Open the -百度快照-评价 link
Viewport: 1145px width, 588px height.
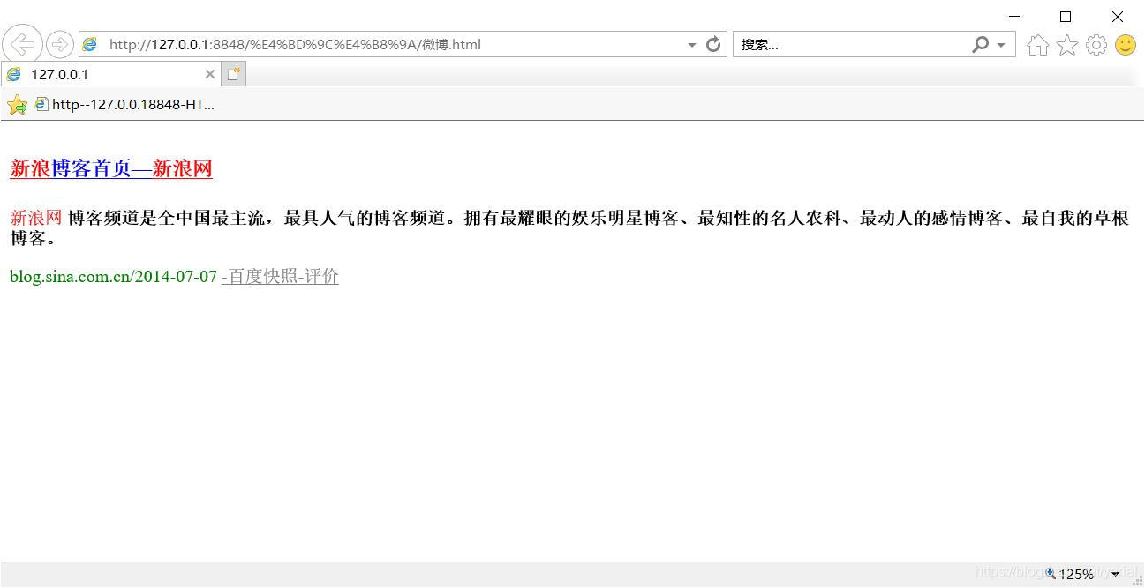(280, 277)
